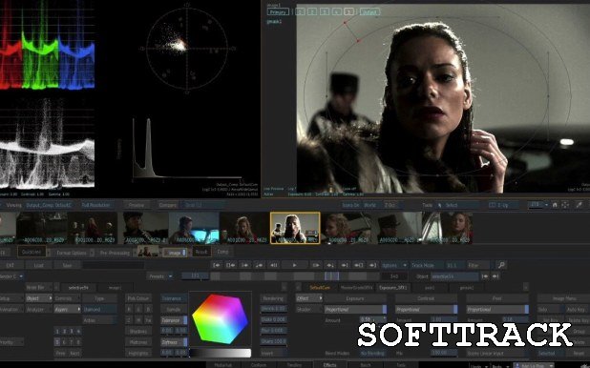Click the RGB color cube picker
Viewport: 590px width, 368px height.
[221, 318]
